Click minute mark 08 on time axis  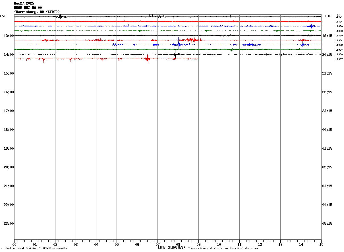click(x=178, y=245)
